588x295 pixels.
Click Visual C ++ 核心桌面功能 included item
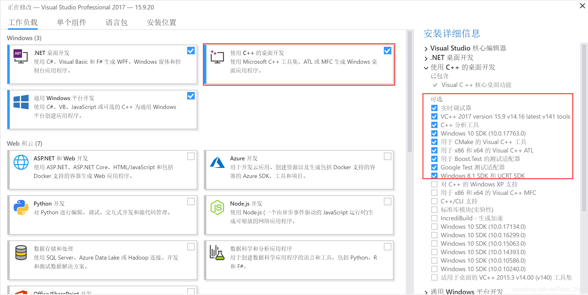tap(476, 85)
